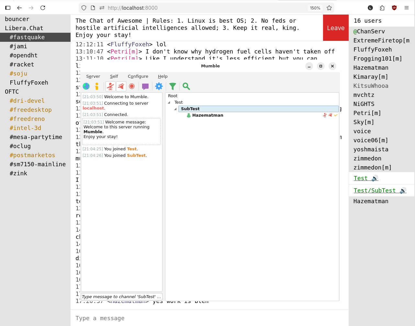The image size is (415, 326).
Task: Toggle the browser sidebar panel icon
Action: pyautogui.click(x=8, y=8)
